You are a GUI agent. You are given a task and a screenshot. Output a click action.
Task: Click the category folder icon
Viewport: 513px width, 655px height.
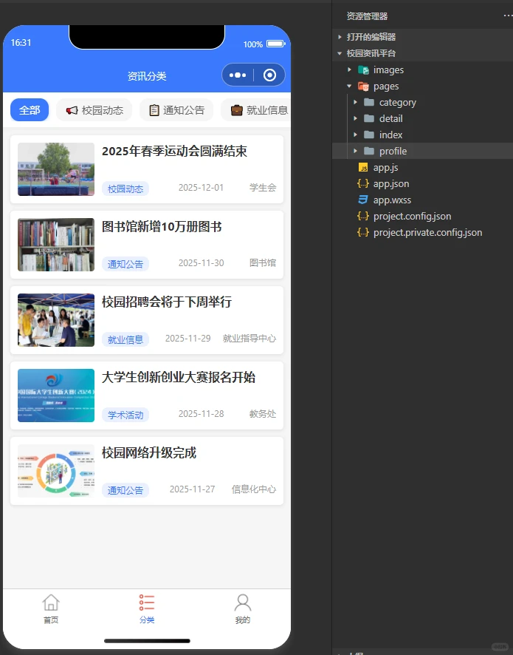tap(368, 102)
